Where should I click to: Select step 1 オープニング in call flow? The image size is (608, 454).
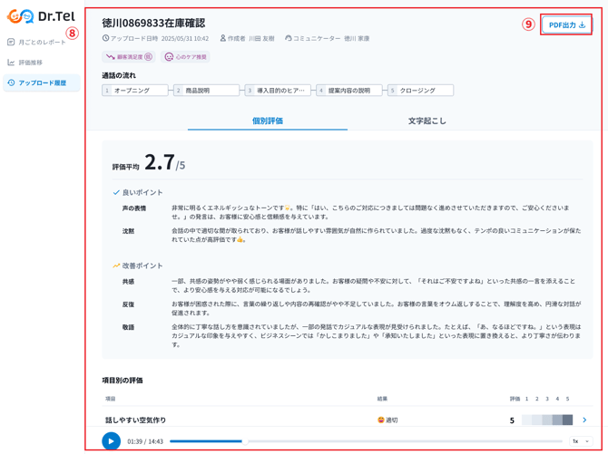click(x=135, y=91)
